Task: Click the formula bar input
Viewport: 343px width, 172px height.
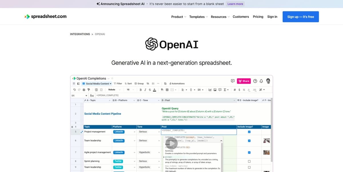Action: click(x=183, y=95)
